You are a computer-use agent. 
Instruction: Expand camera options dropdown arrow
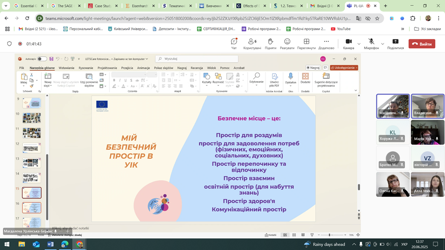click(x=359, y=44)
